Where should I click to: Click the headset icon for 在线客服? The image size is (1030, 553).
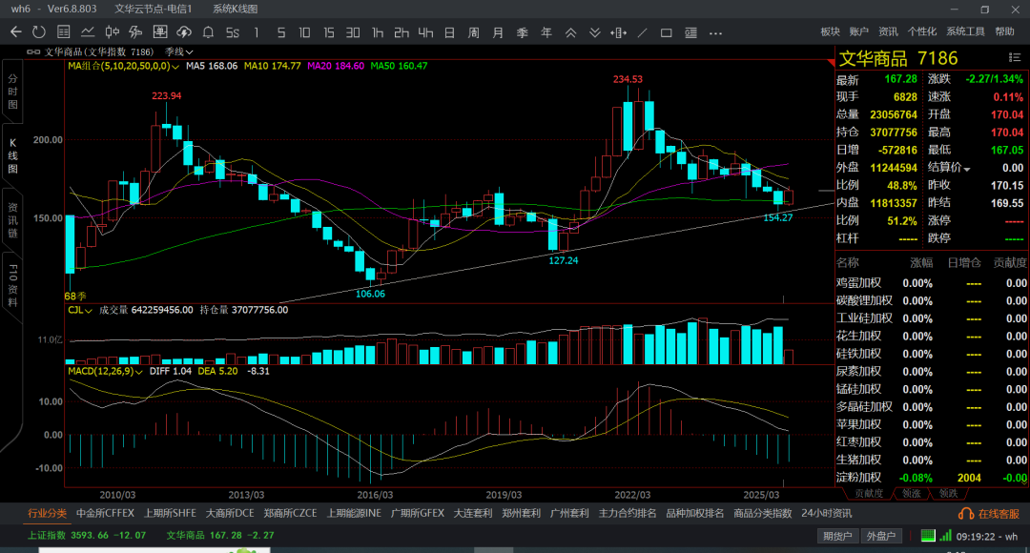point(966,514)
